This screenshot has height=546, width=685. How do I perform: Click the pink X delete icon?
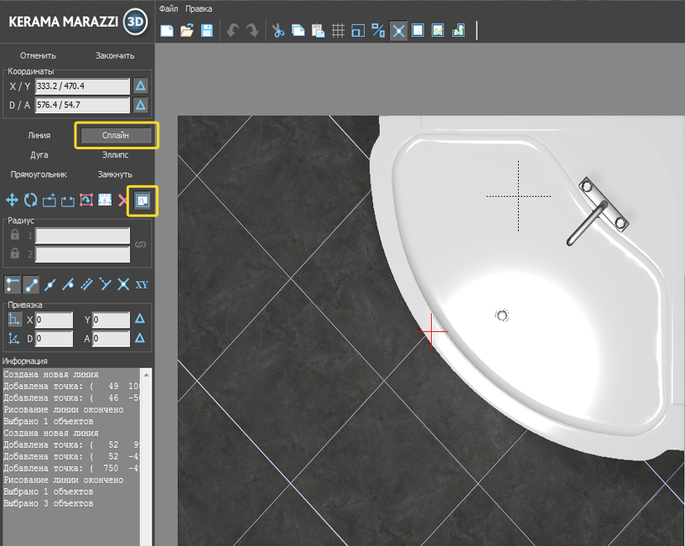(122, 200)
